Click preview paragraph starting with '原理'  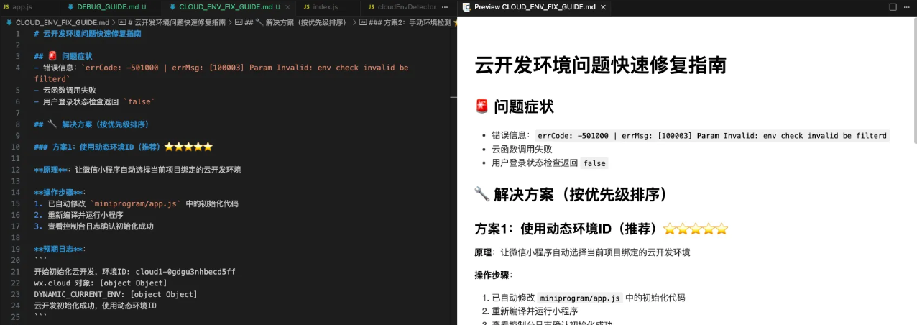click(x=582, y=252)
